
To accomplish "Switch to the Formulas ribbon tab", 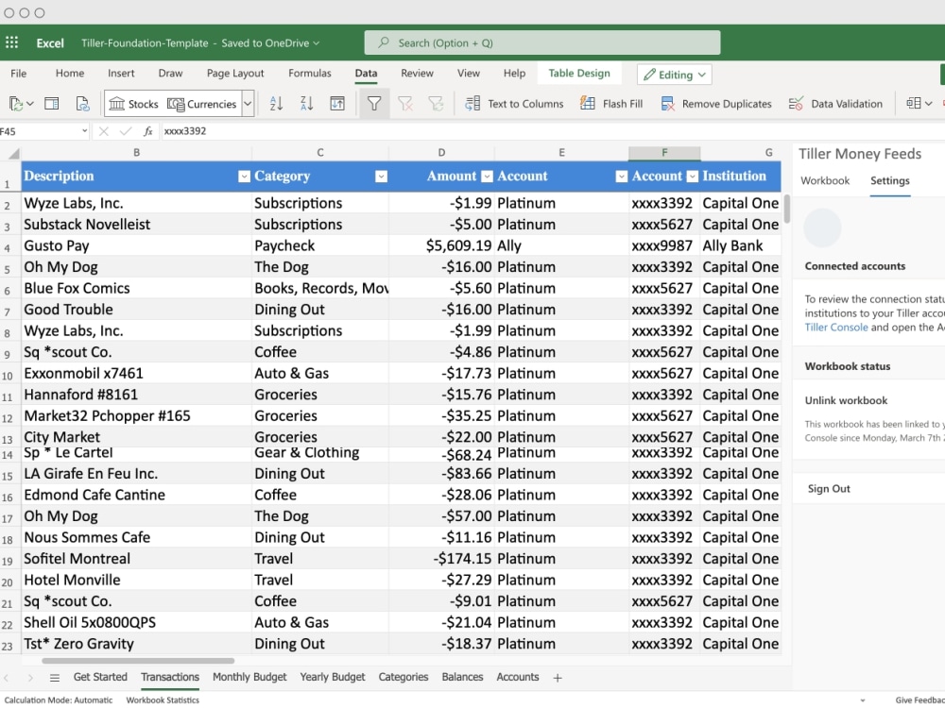I will coord(310,74).
